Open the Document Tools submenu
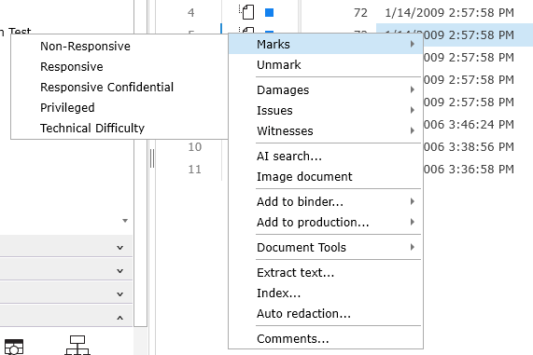Screen dimensions: 533x355 coord(326,247)
